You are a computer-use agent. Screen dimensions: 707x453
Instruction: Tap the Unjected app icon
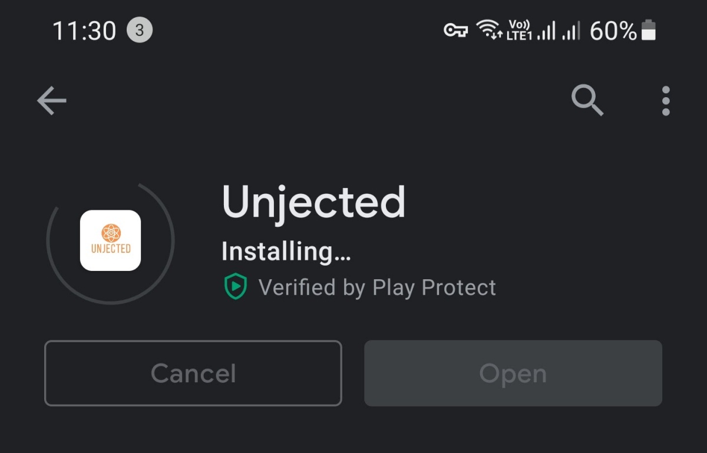pyautogui.click(x=110, y=240)
